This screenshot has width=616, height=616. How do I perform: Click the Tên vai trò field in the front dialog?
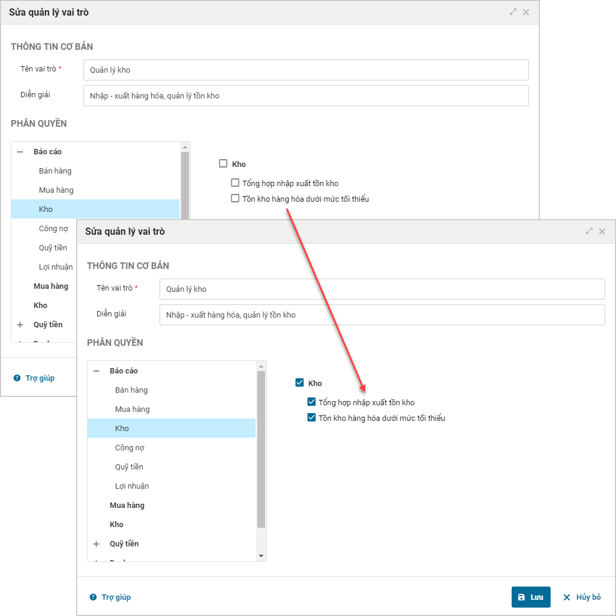tap(382, 289)
